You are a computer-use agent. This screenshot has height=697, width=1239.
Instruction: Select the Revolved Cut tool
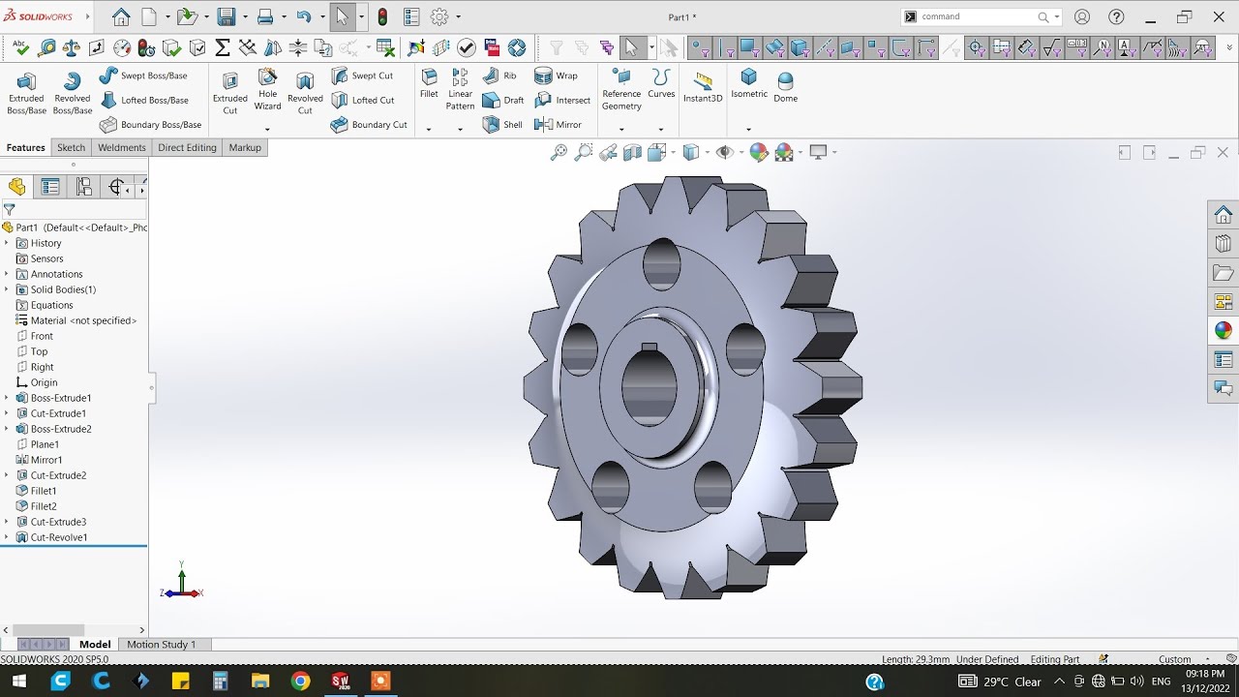[305, 93]
